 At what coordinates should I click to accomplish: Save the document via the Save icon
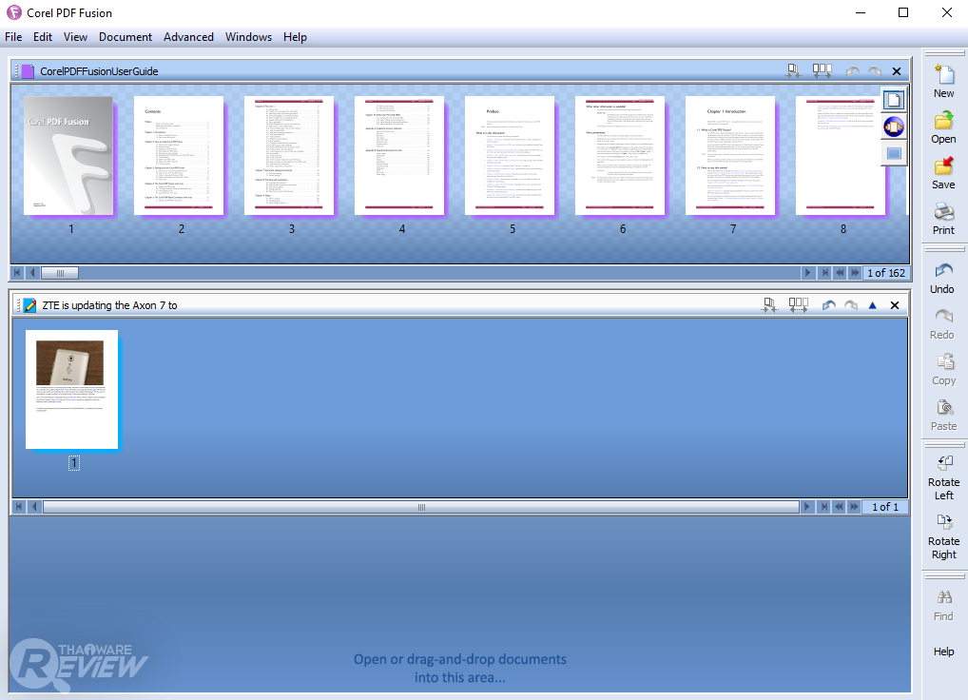943,166
